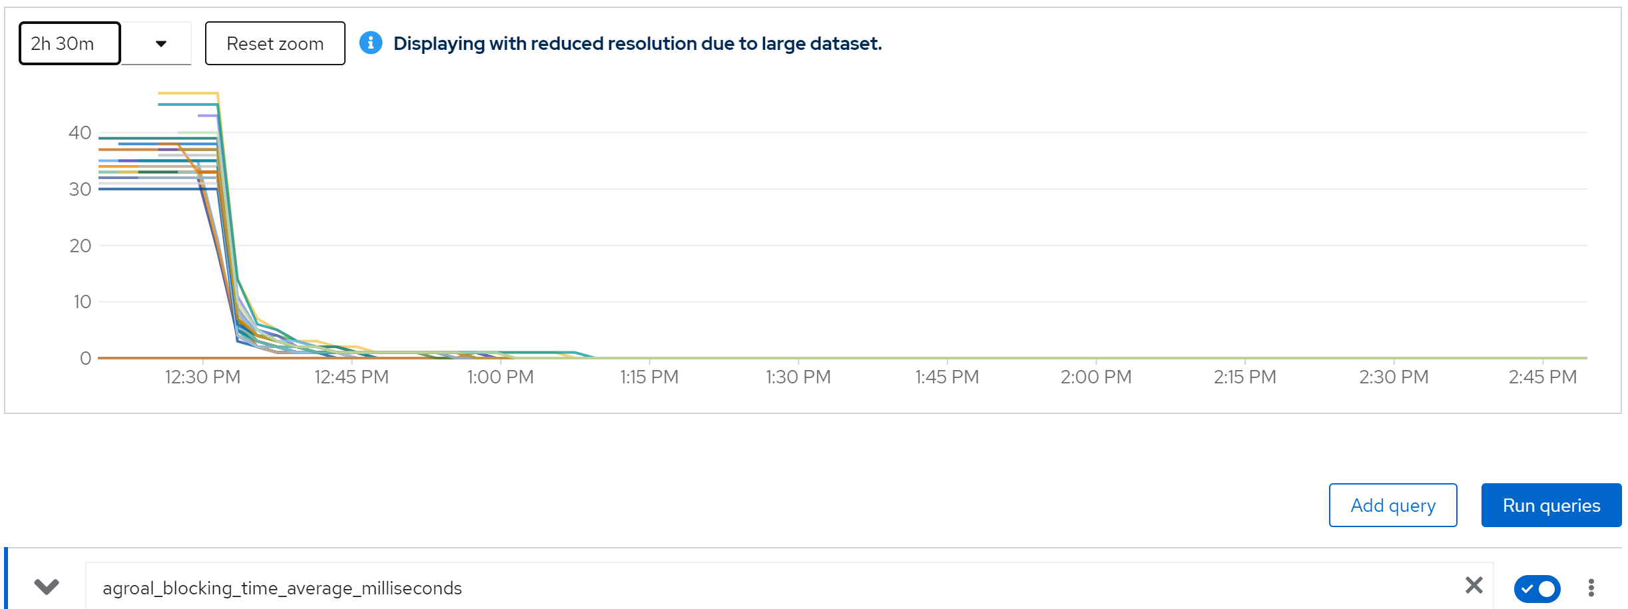Viewport: 1628px width, 609px height.
Task: Clear the query text with the X icon
Action: [x=1474, y=586]
